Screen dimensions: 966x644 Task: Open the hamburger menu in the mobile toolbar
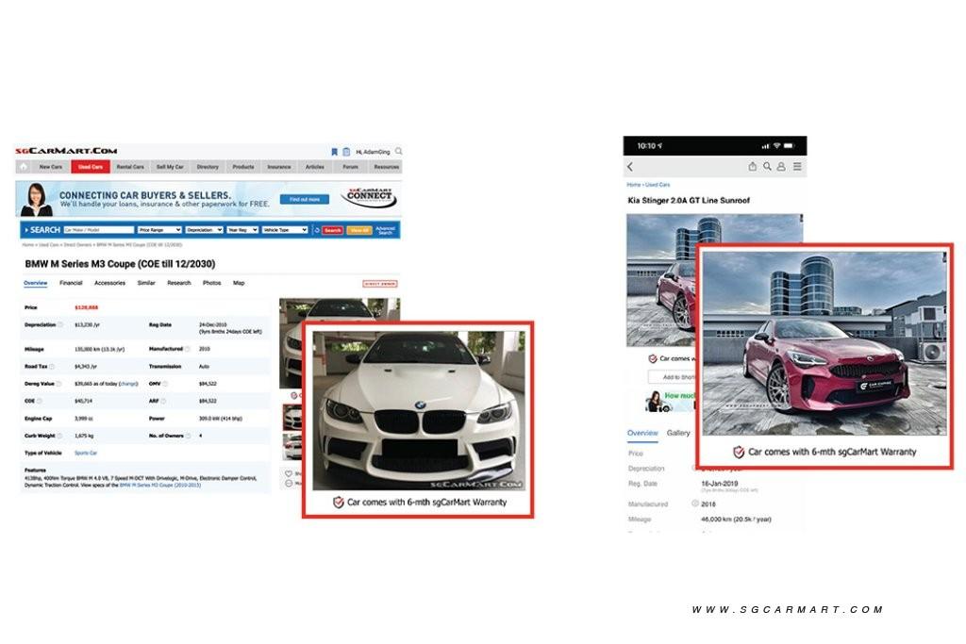[797, 167]
